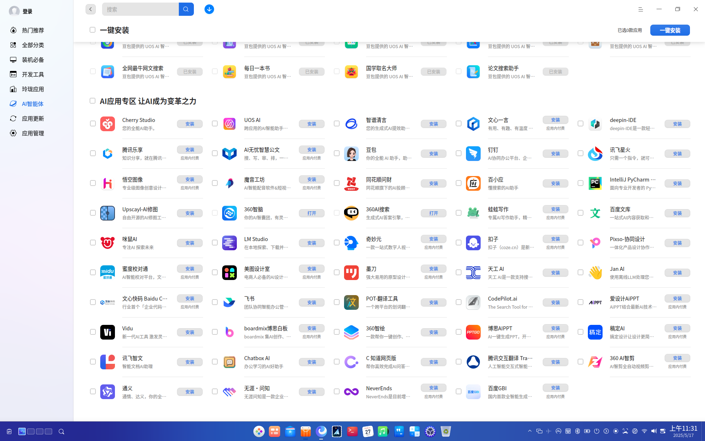Click the 钉钉 app icon
Viewport: 705px width, 441px height.
click(x=473, y=154)
